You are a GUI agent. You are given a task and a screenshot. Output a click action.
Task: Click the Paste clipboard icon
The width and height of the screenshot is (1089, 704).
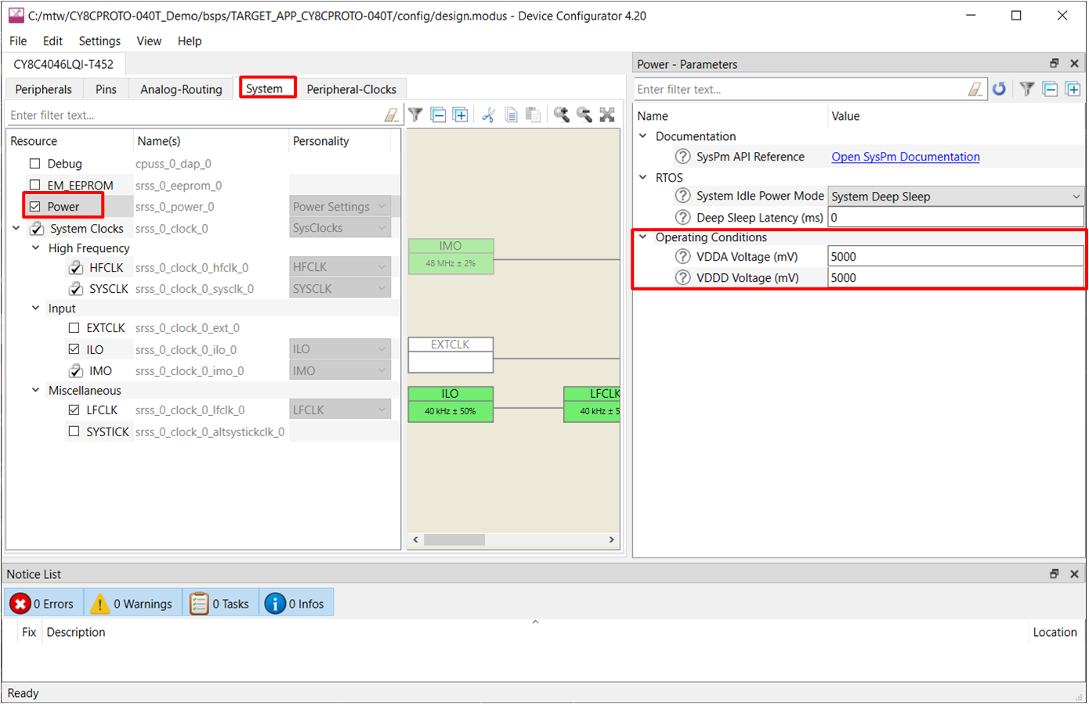pyautogui.click(x=534, y=115)
